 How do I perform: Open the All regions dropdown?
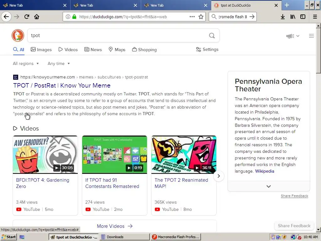(x=26, y=63)
